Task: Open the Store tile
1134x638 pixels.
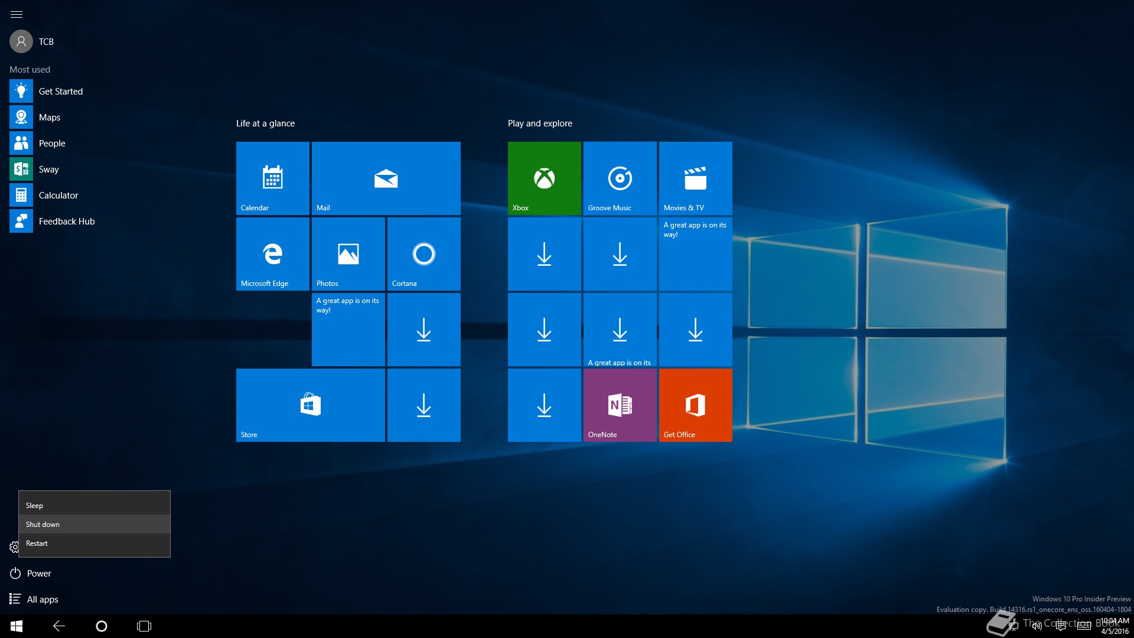Action: tap(311, 405)
